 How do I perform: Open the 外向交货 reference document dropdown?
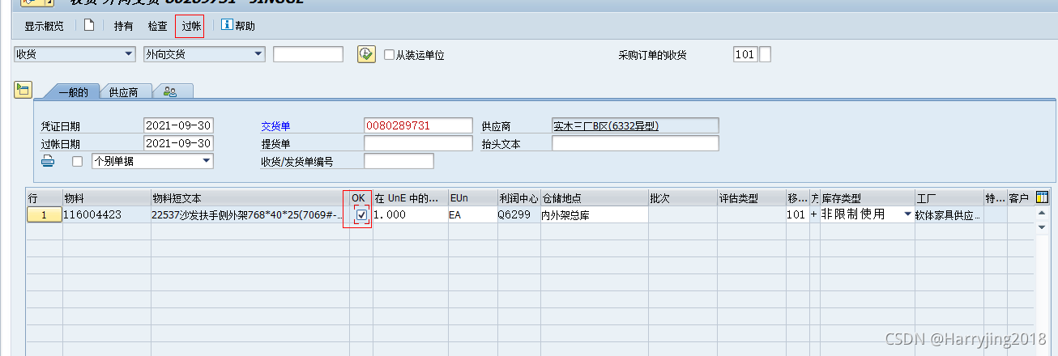204,54
